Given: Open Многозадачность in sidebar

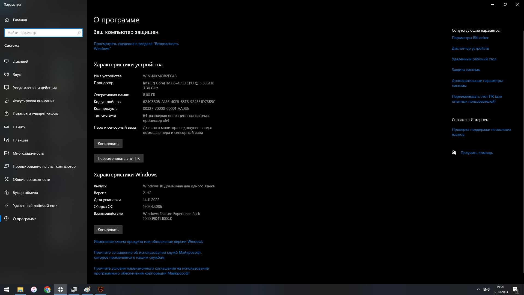Looking at the screenshot, I should 44,153.
